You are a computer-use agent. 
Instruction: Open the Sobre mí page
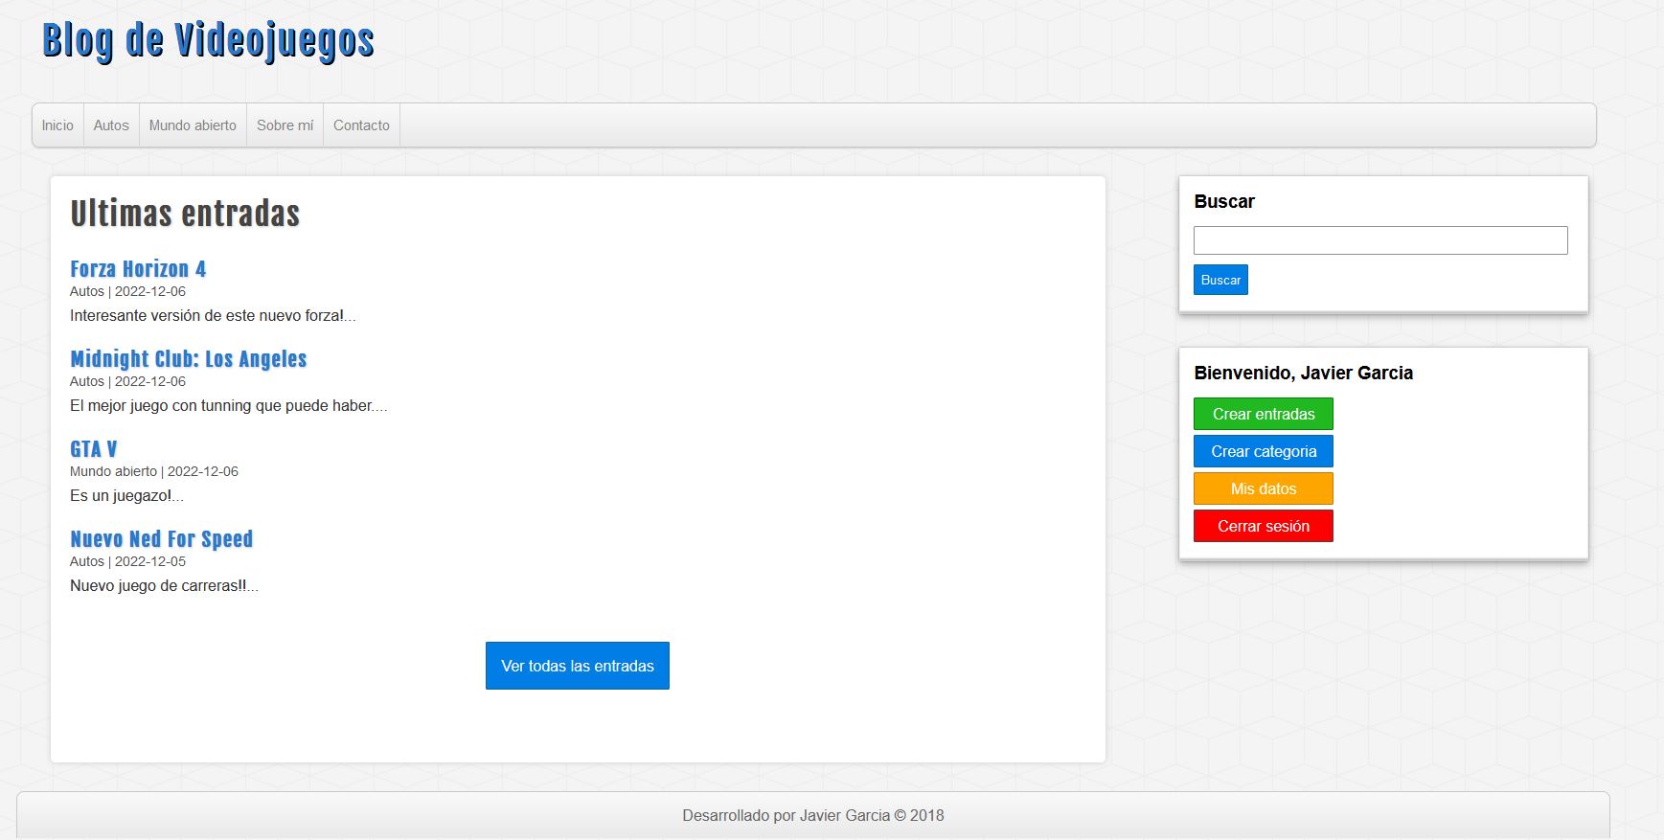pyautogui.click(x=285, y=125)
